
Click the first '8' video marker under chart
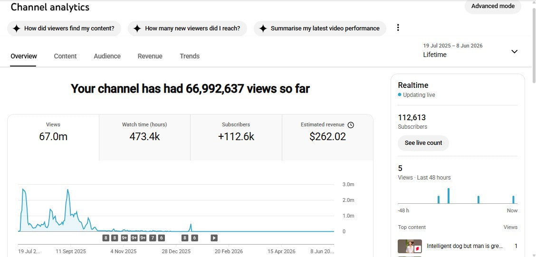(105, 238)
